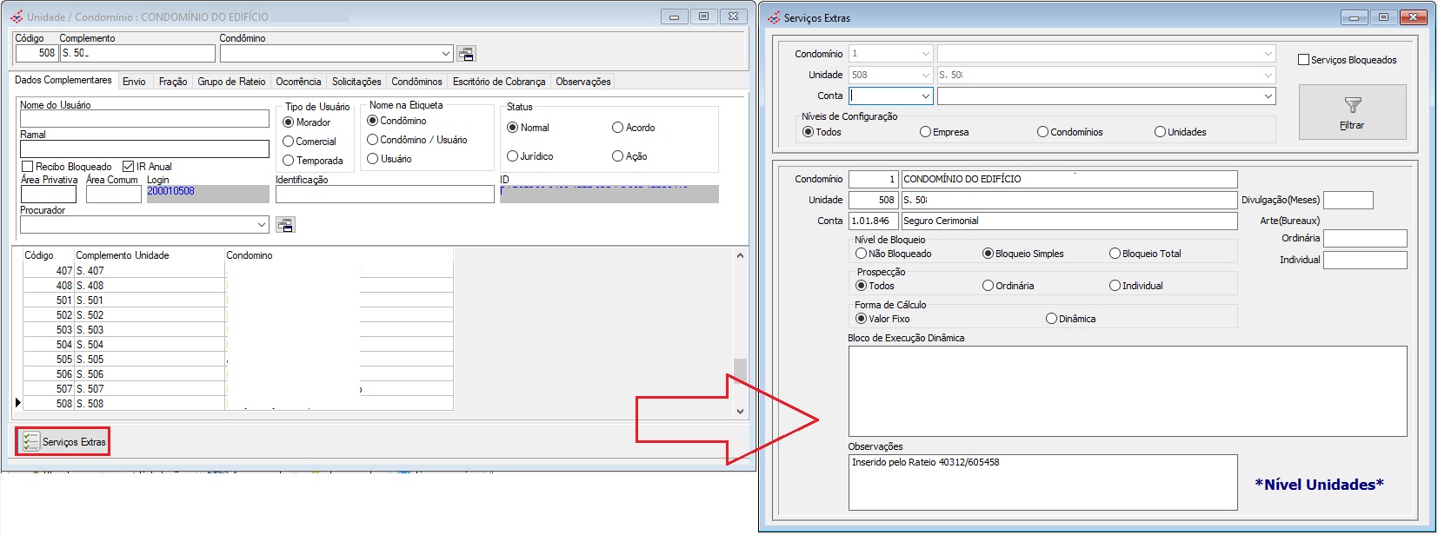This screenshot has height=535, width=1438.
Task: Click the Serviços Extras window title icon
Action: click(x=773, y=17)
